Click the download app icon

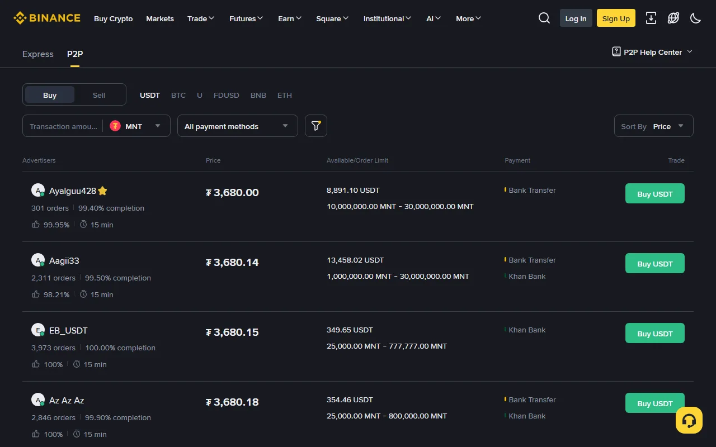coord(651,18)
